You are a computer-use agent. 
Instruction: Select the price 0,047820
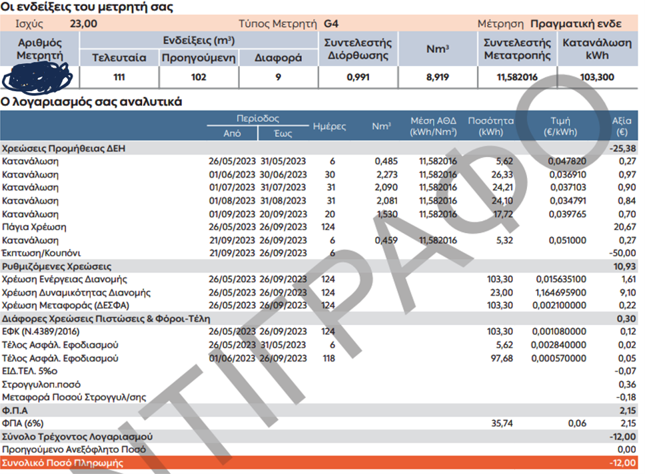[x=567, y=161]
